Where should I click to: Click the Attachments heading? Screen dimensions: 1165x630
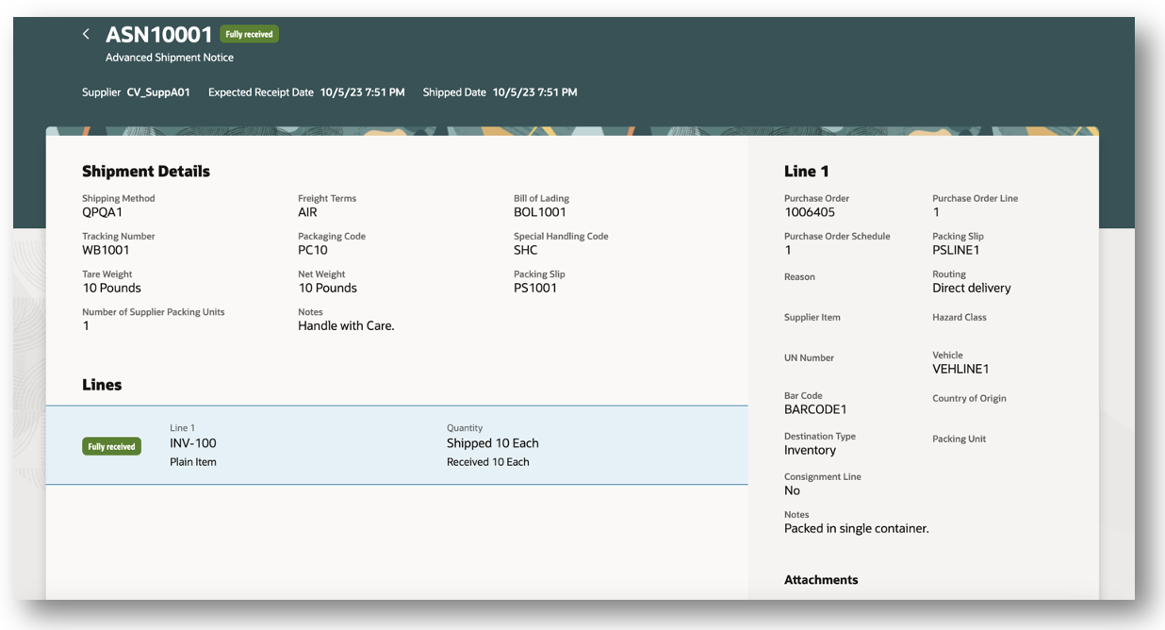click(x=821, y=580)
